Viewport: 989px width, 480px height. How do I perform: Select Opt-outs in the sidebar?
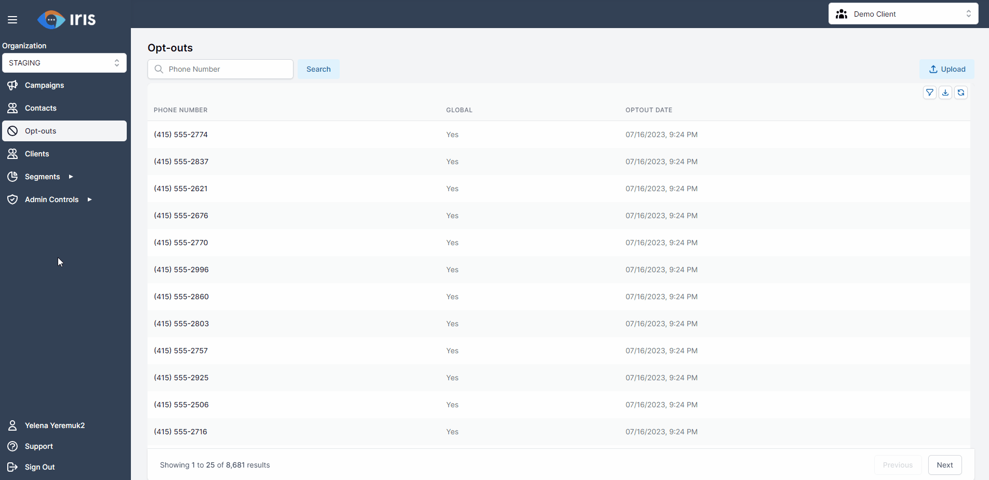click(64, 131)
